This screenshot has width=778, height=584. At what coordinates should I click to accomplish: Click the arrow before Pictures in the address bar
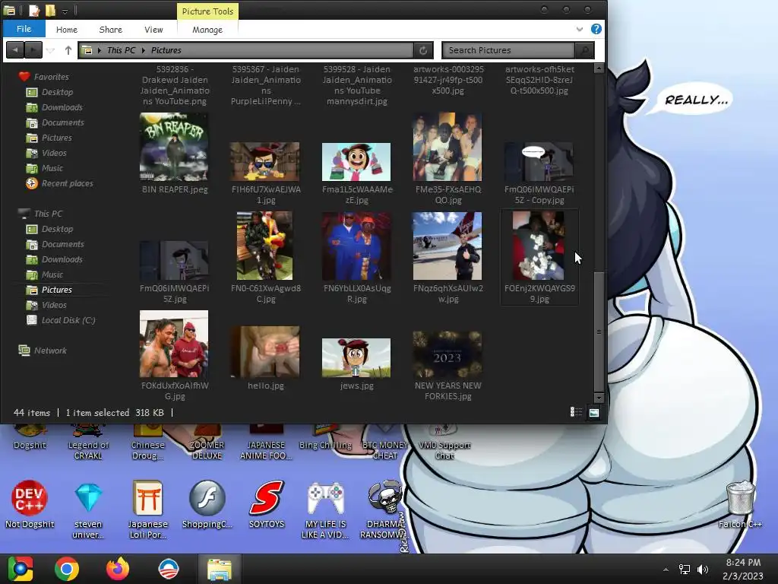[x=144, y=50]
